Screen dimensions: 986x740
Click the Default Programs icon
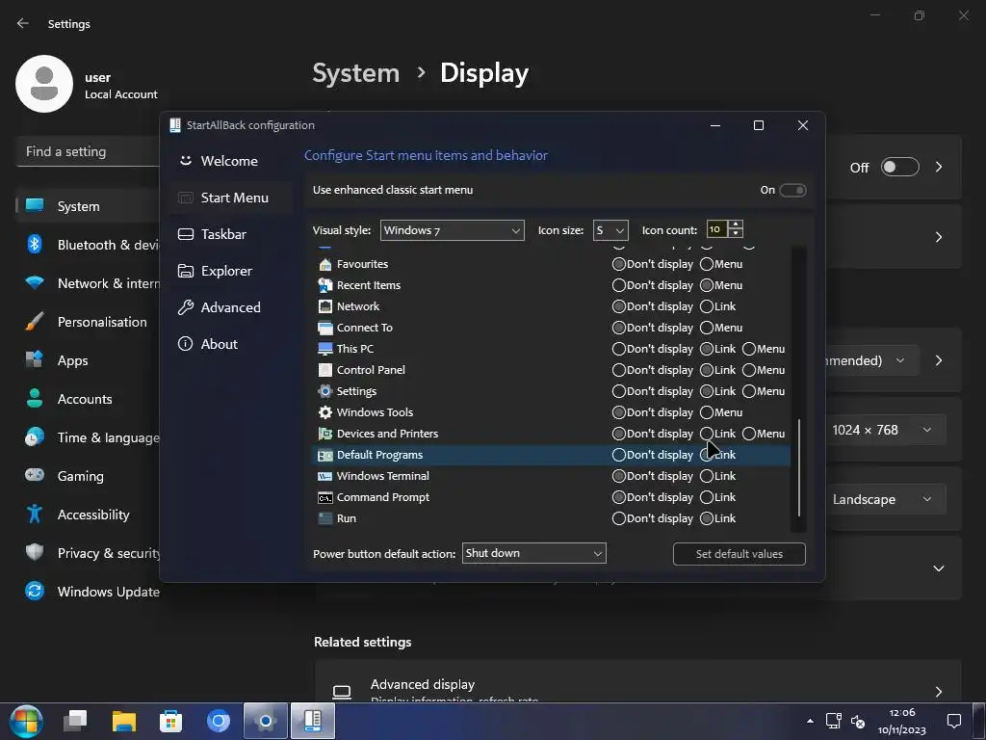click(x=325, y=455)
